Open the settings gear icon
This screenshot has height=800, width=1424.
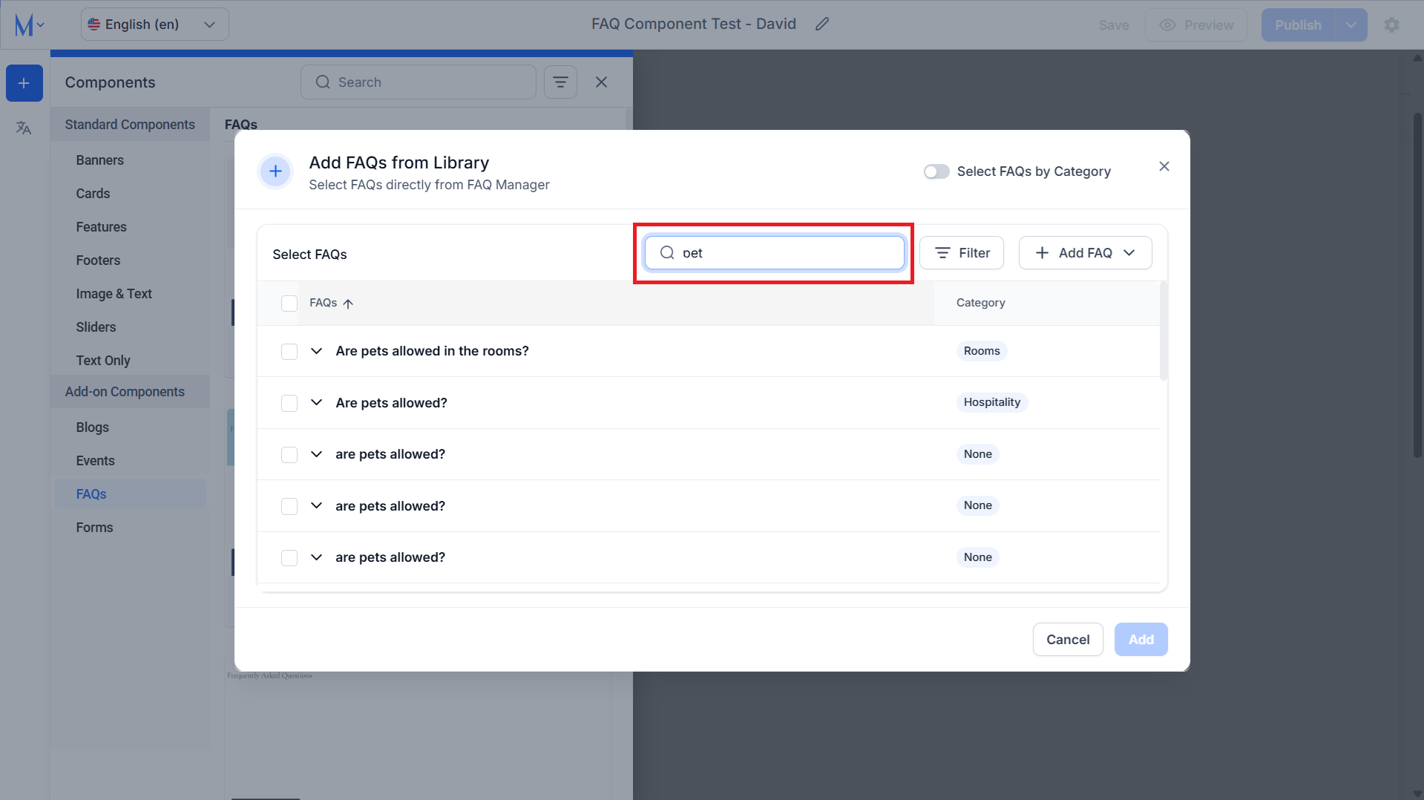click(x=1392, y=25)
